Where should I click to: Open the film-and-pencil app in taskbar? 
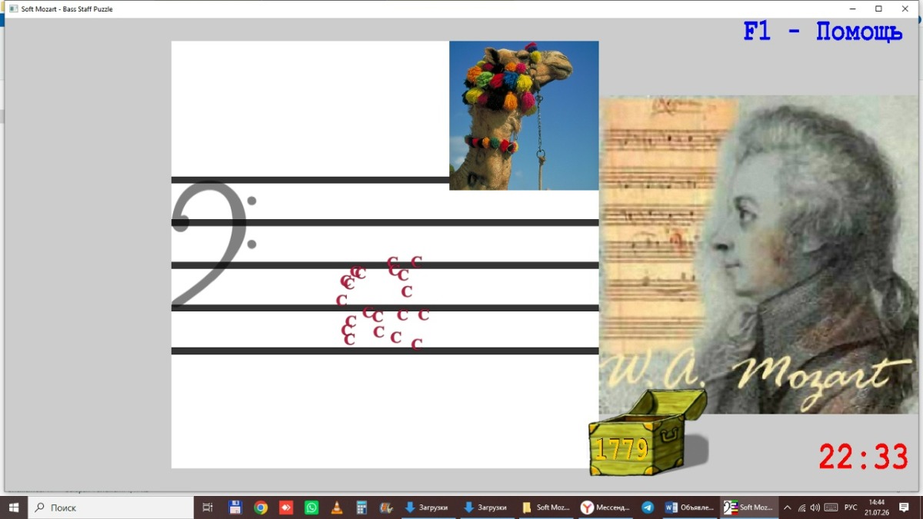click(387, 507)
